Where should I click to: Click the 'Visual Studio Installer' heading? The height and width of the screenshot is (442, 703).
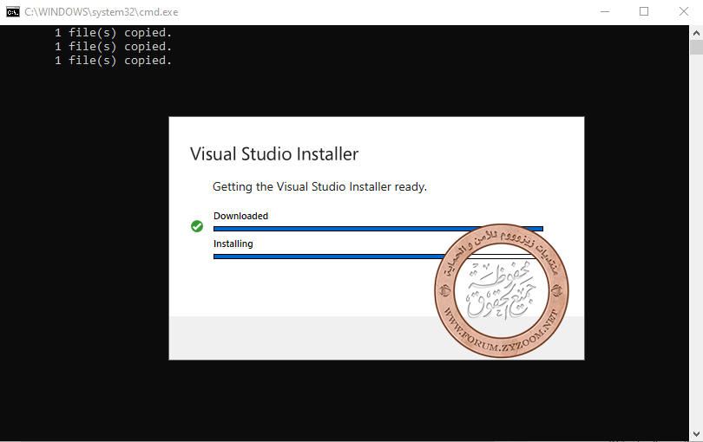coord(274,154)
